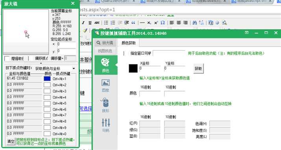Viewport: 281px width, 150px height.
Task: Open the pin menu icon in green title bar
Action: (247, 33)
